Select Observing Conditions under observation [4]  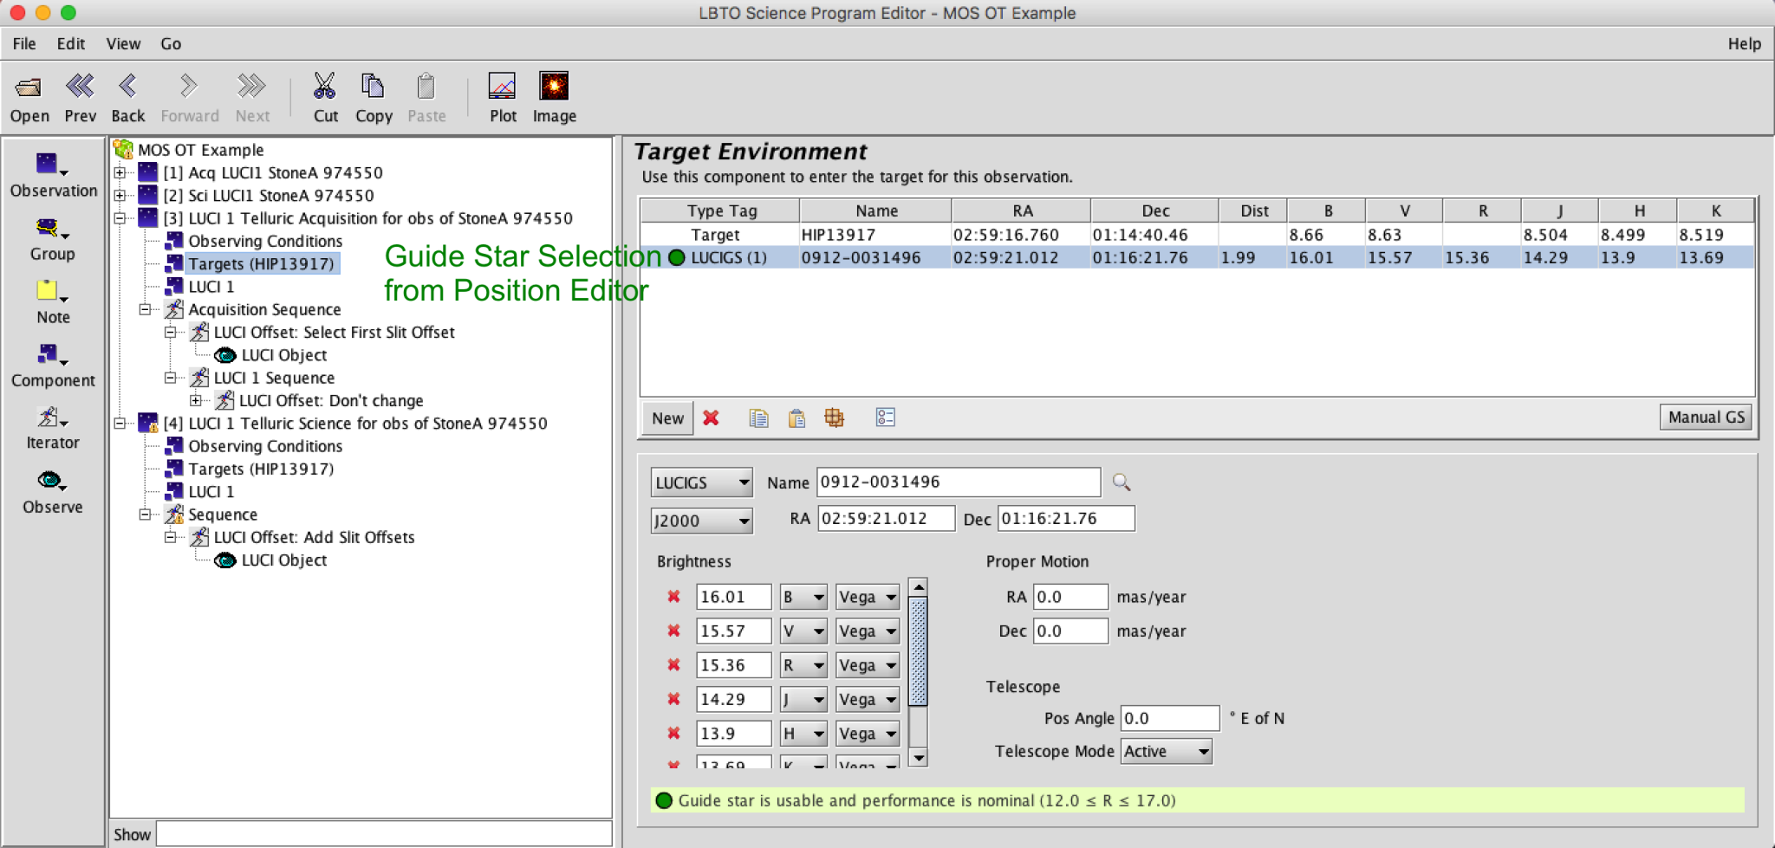265,446
